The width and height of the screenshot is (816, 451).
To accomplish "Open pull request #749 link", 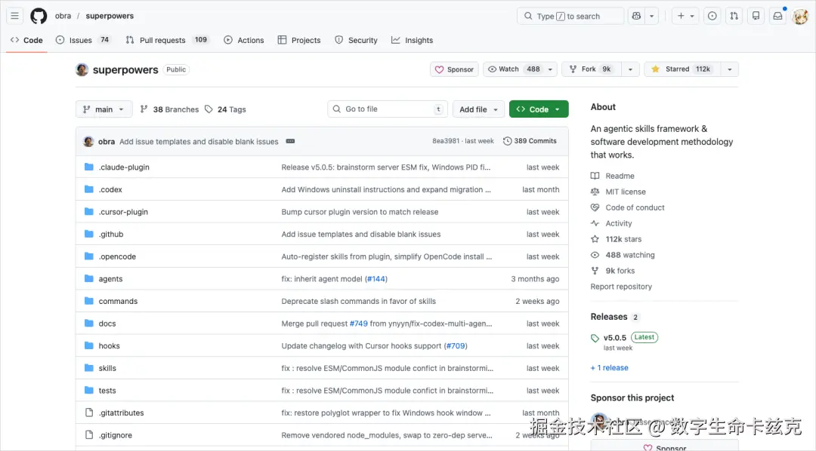I will click(x=359, y=324).
